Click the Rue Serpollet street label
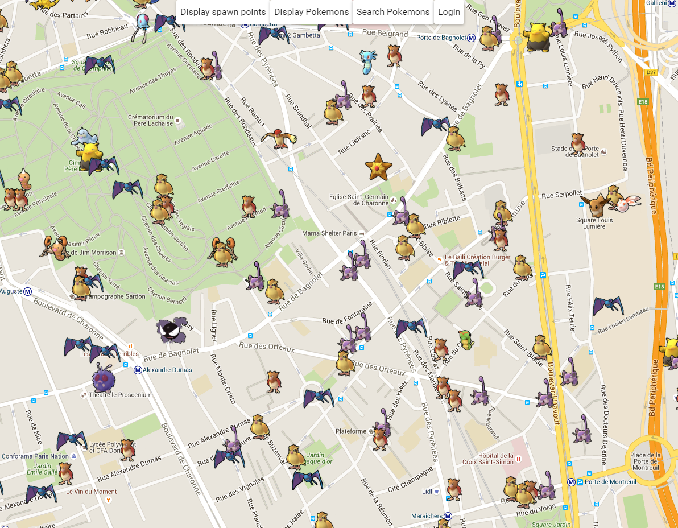 tap(562, 195)
